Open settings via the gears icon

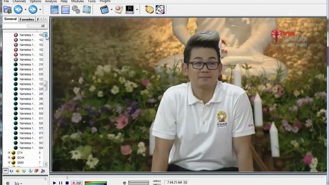tap(76, 10)
